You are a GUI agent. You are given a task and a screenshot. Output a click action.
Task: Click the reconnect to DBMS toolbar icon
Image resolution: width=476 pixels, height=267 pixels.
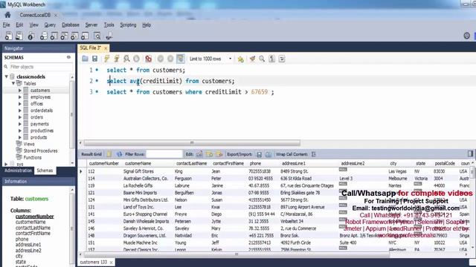(109, 36)
